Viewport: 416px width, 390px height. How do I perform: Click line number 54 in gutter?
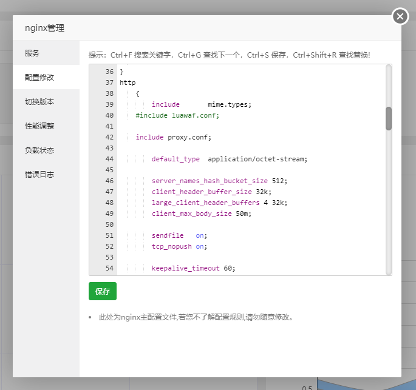point(109,268)
